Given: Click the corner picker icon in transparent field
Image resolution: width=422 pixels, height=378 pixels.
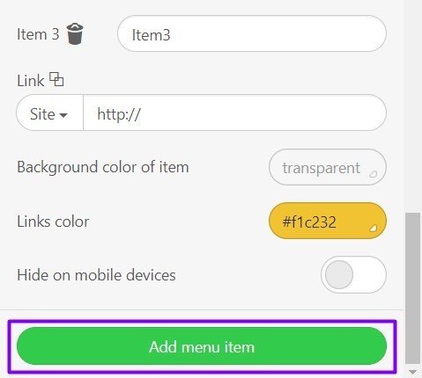Looking at the screenshot, I should [x=373, y=174].
